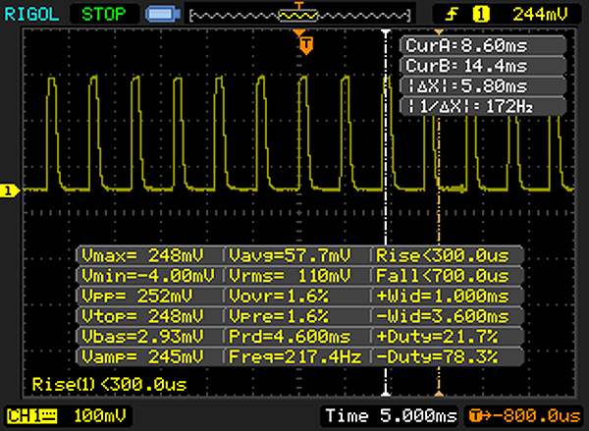
Task: Click the Vovr=1.6% measurement
Action: click(x=279, y=296)
